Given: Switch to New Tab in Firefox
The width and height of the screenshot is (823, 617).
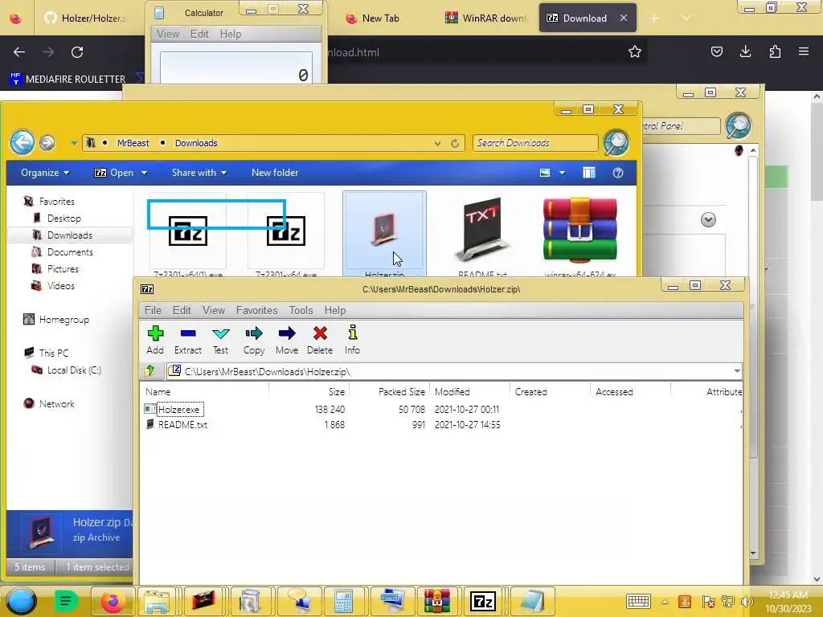Looking at the screenshot, I should pyautogui.click(x=373, y=18).
